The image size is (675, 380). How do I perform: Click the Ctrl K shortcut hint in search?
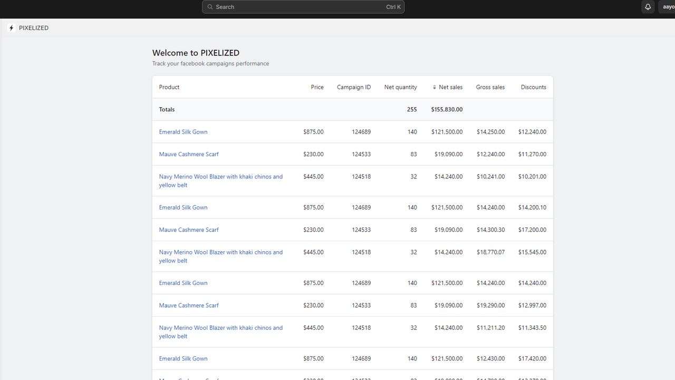coord(393,7)
